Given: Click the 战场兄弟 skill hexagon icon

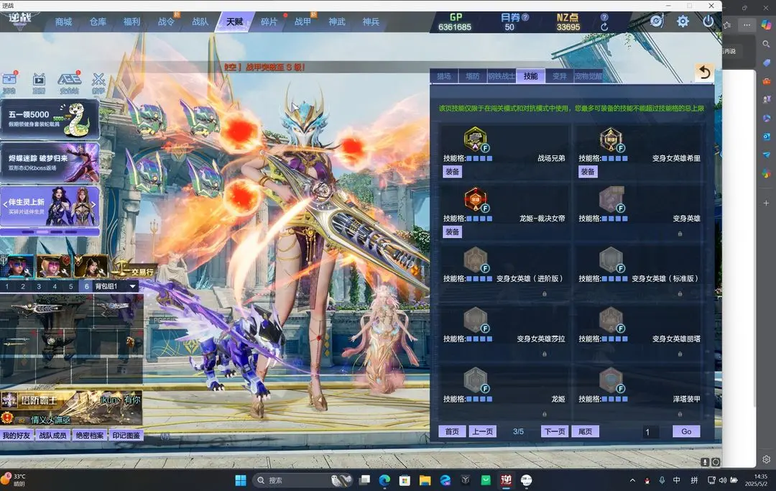Looking at the screenshot, I should pyautogui.click(x=475, y=139).
